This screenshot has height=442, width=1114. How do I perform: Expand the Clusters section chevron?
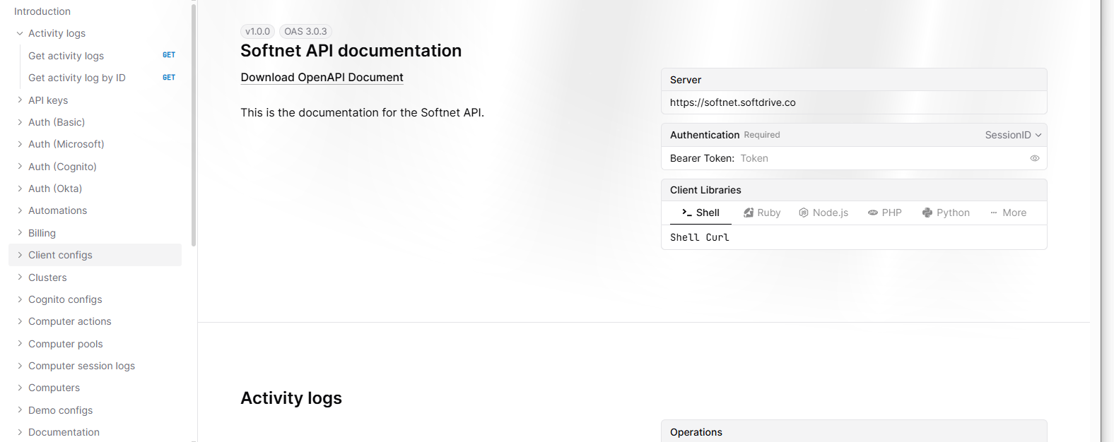tap(20, 277)
